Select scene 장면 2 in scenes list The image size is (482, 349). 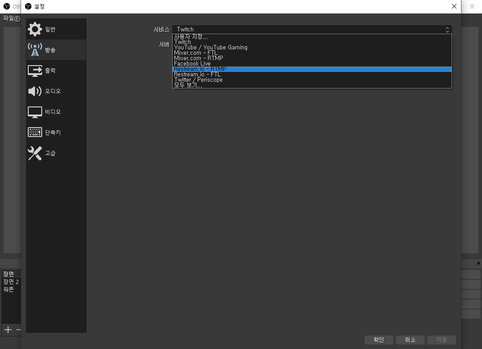(x=11, y=282)
